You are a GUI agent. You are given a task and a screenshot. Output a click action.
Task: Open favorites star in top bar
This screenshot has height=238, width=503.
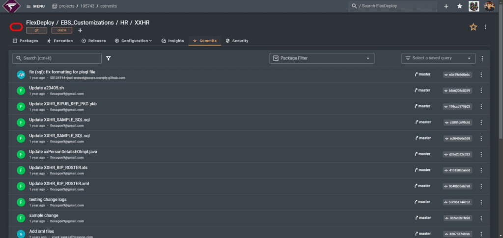[460, 6]
